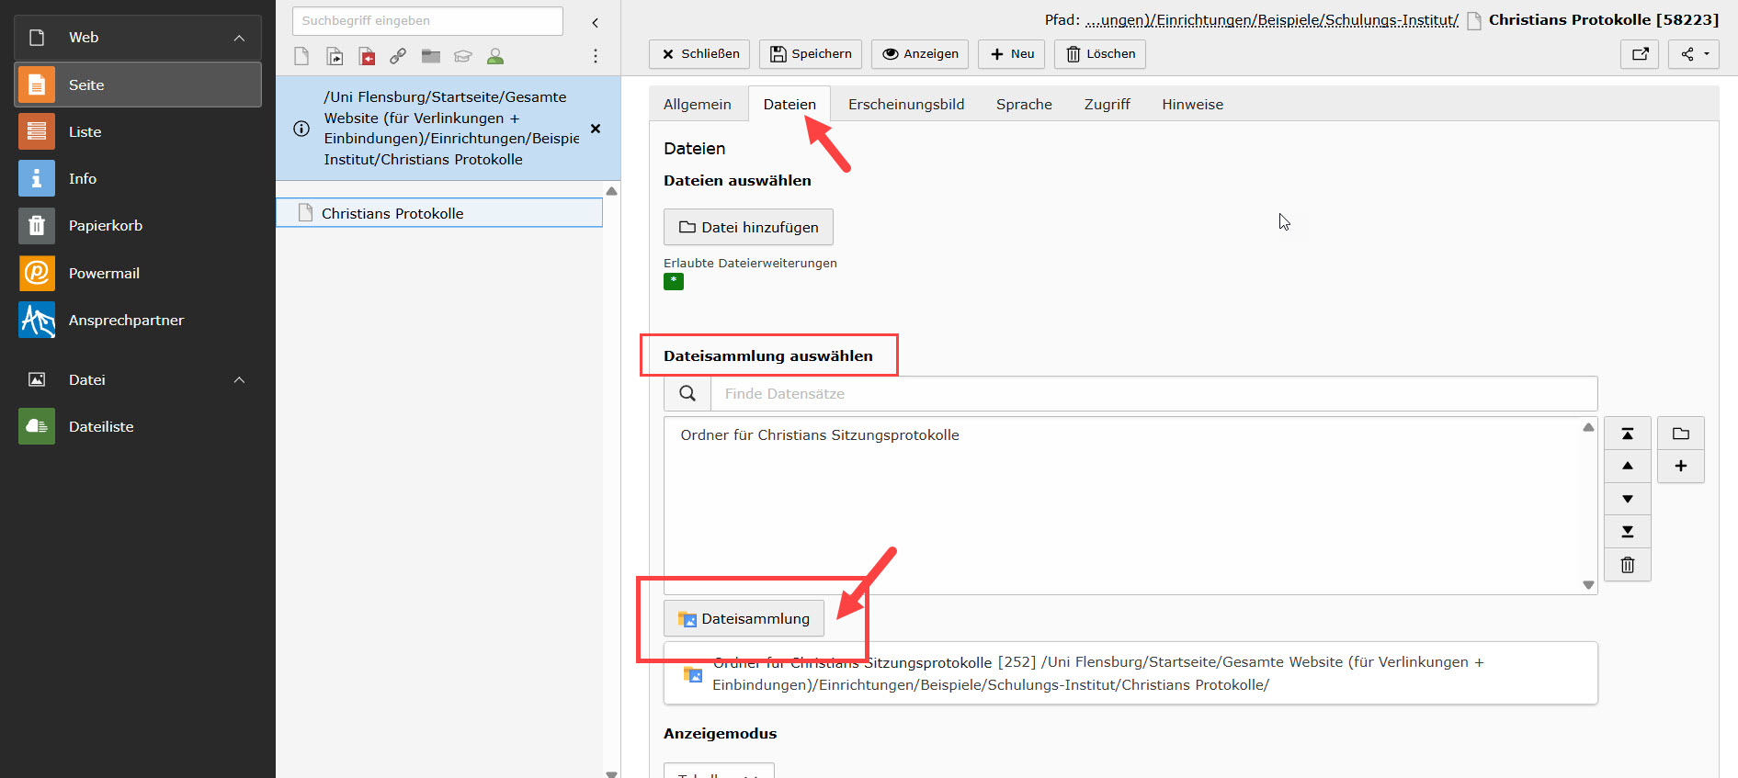Viewport: 1738px width, 778px height.
Task: Open page tree three-dot options menu
Action: [x=596, y=57]
